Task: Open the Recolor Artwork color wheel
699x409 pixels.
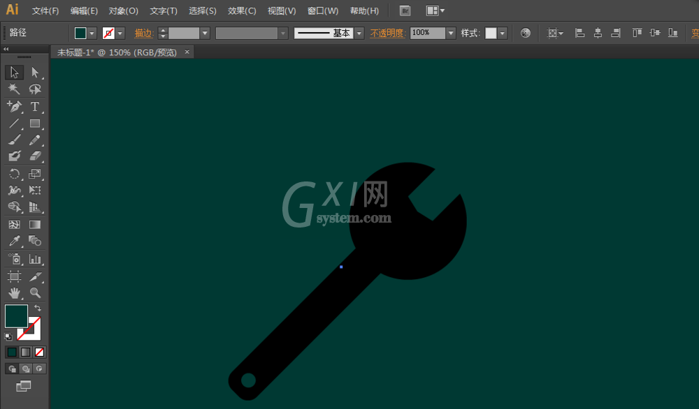Action: coord(526,33)
